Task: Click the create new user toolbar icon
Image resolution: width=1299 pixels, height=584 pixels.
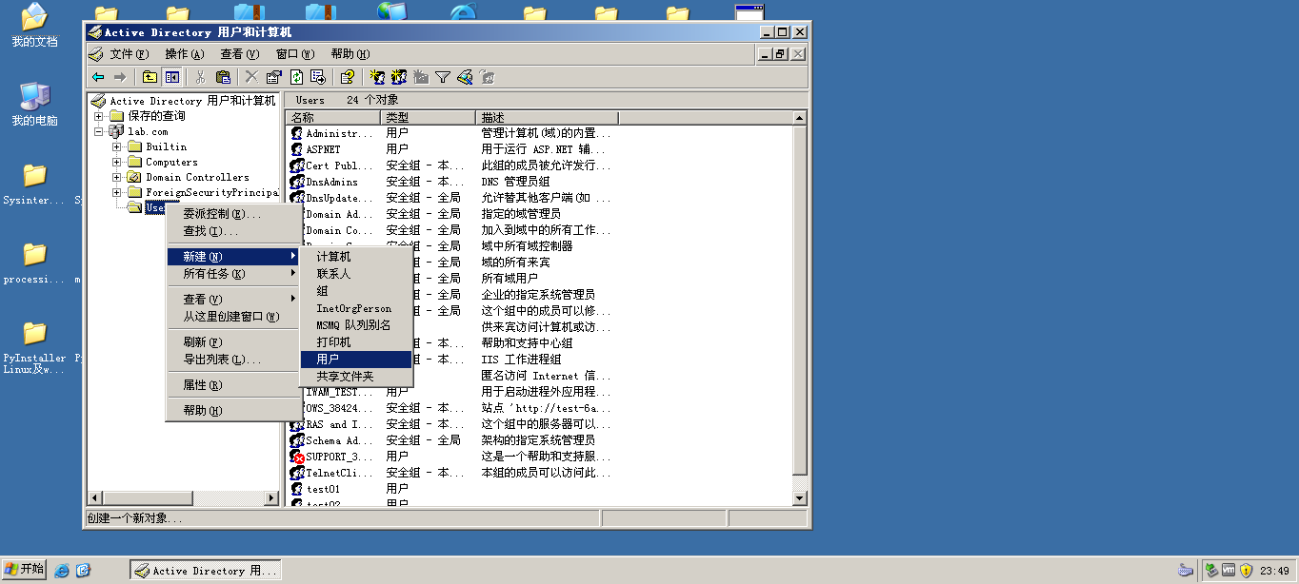Action: click(x=377, y=77)
